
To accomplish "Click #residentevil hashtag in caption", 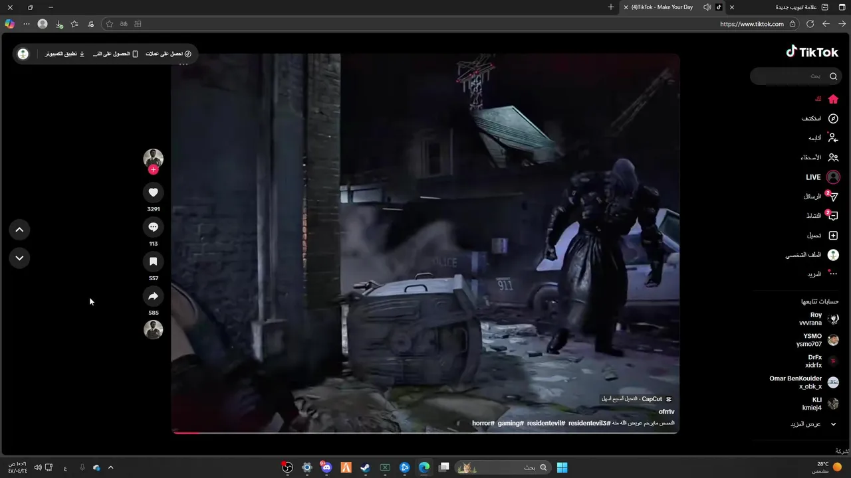I will pyautogui.click(x=546, y=423).
